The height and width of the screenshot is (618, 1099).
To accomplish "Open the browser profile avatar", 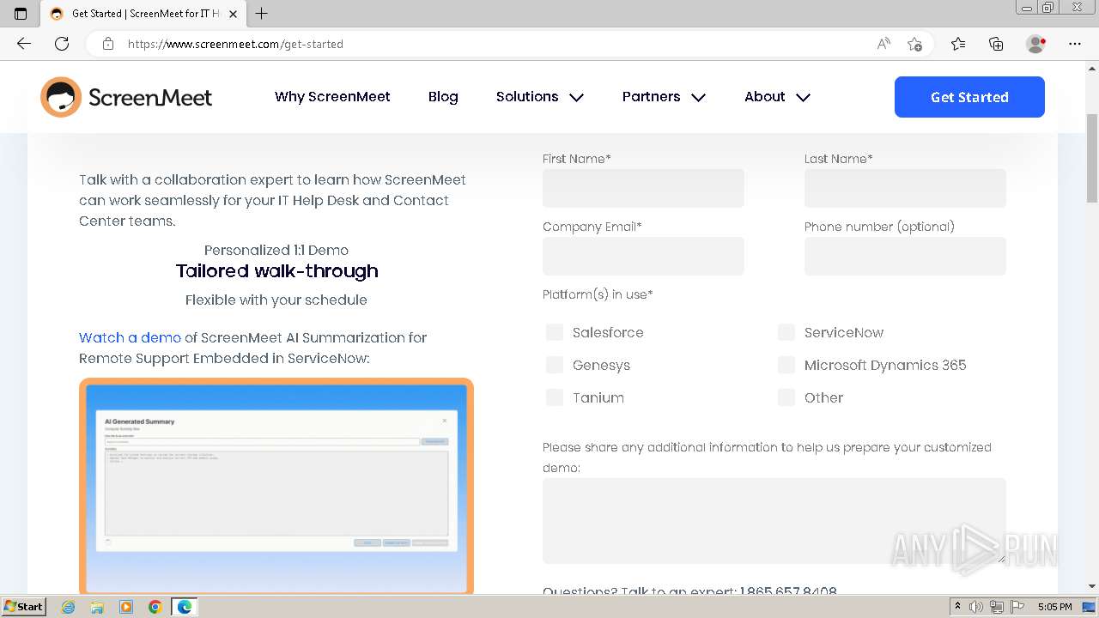I will 1036,44.
